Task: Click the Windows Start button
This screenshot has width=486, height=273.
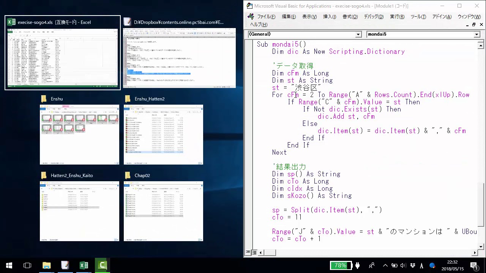Action: pyautogui.click(x=9, y=265)
